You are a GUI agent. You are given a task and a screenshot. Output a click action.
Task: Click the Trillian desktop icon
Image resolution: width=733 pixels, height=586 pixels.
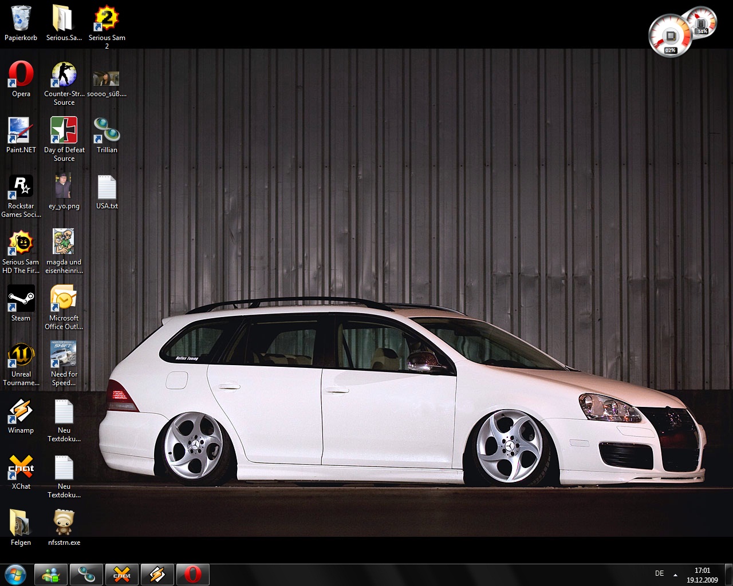click(107, 131)
